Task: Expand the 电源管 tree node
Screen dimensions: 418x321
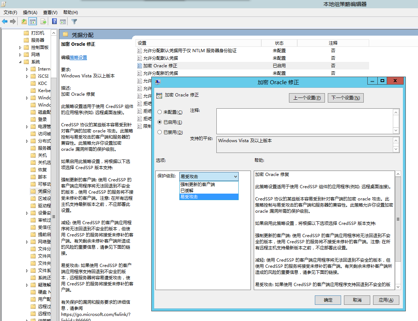Action: [x=27, y=127]
